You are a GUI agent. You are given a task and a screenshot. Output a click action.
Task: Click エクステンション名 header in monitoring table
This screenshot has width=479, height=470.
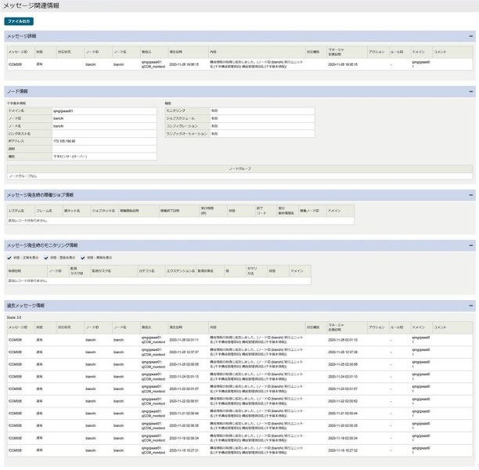(181, 271)
